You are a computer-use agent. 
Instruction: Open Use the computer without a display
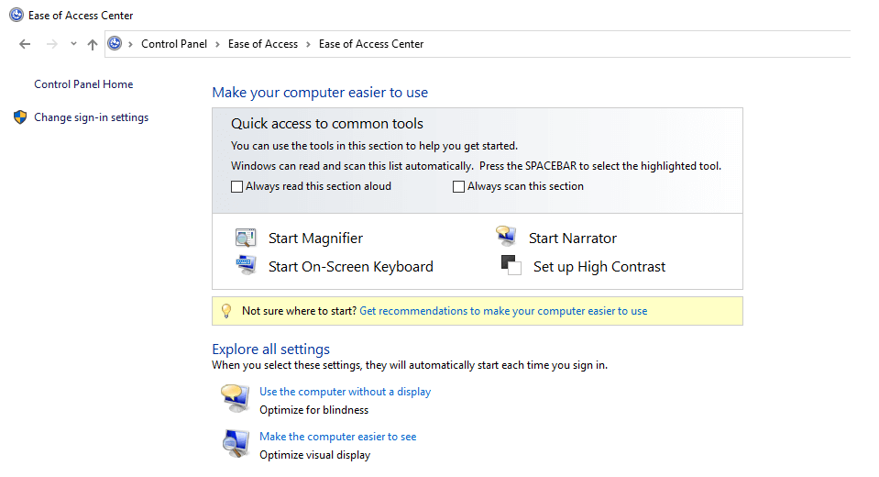(x=346, y=392)
